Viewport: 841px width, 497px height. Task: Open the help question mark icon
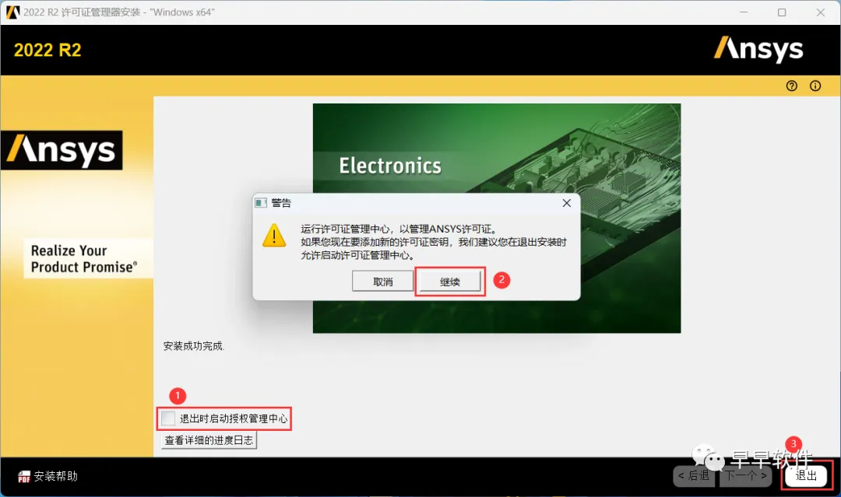(792, 86)
